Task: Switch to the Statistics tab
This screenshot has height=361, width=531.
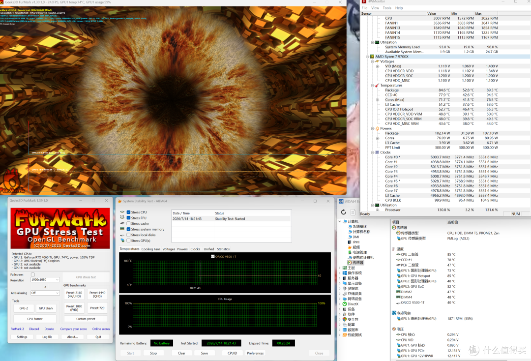Action: (223, 249)
